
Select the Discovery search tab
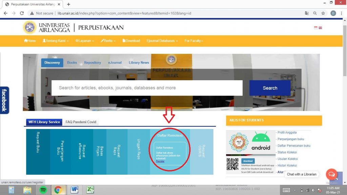coord(52,63)
